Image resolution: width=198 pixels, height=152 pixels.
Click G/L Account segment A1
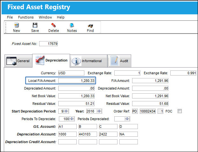67,127
